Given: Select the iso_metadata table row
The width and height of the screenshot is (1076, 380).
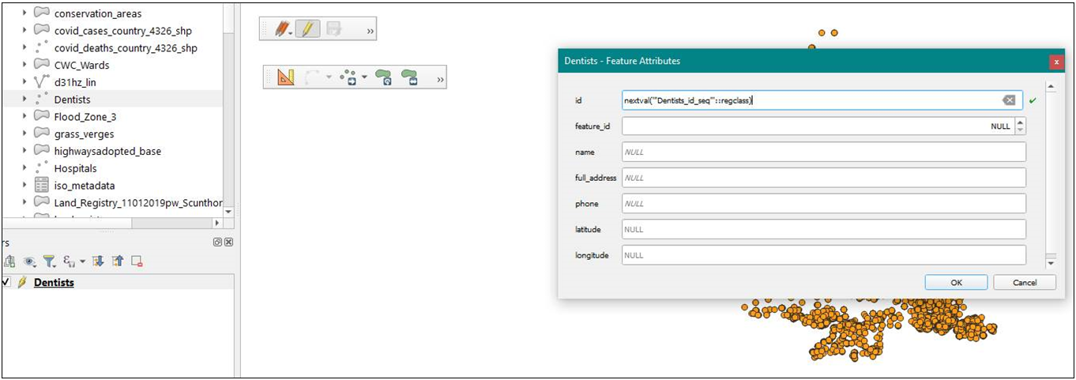Looking at the screenshot, I should click(x=111, y=186).
